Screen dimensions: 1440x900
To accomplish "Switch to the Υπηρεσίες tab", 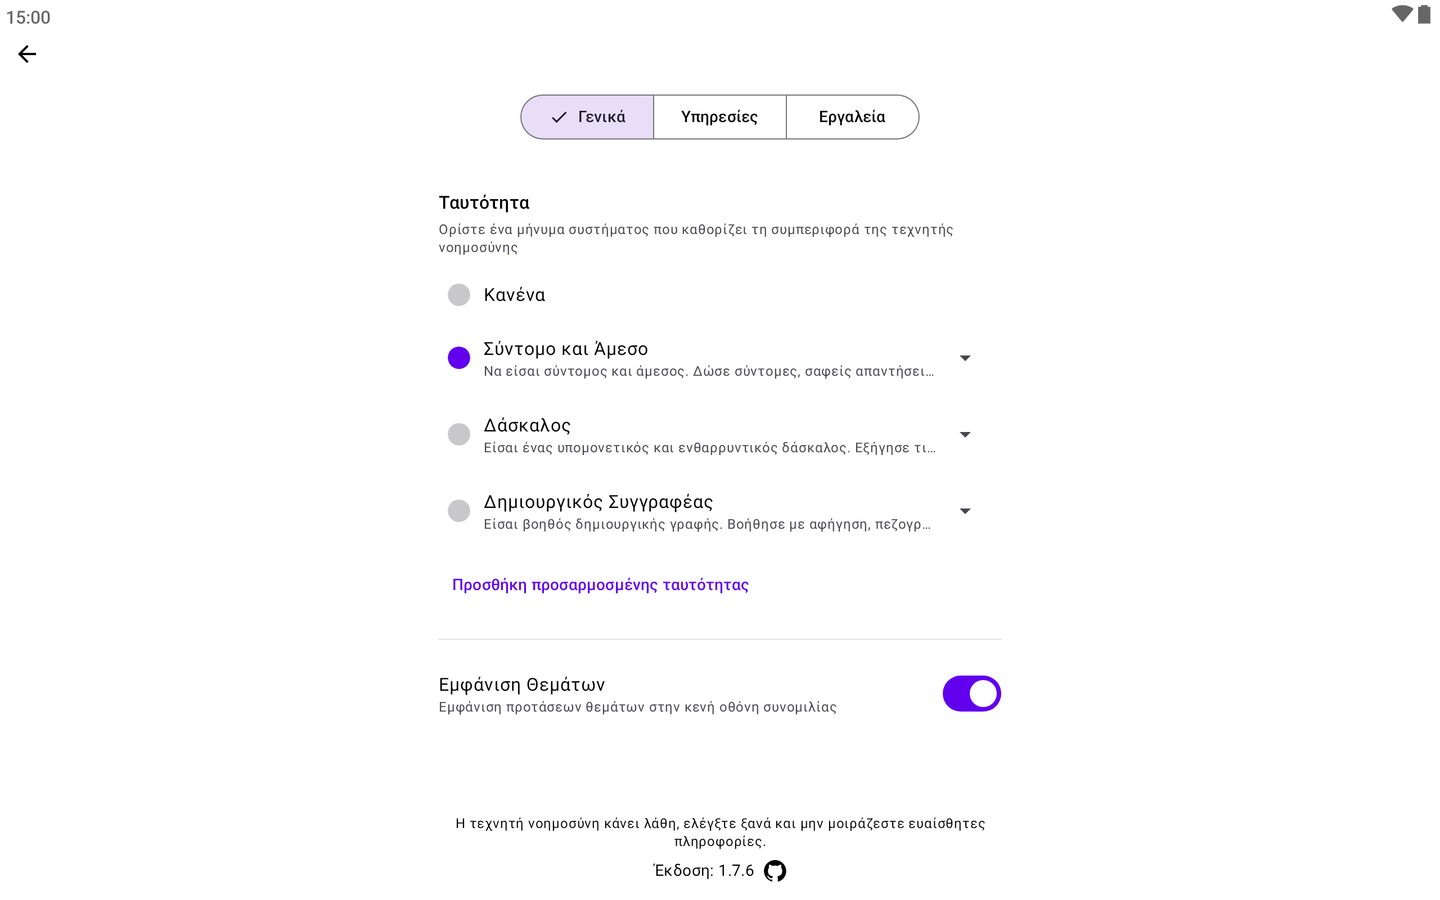I will point(719,117).
